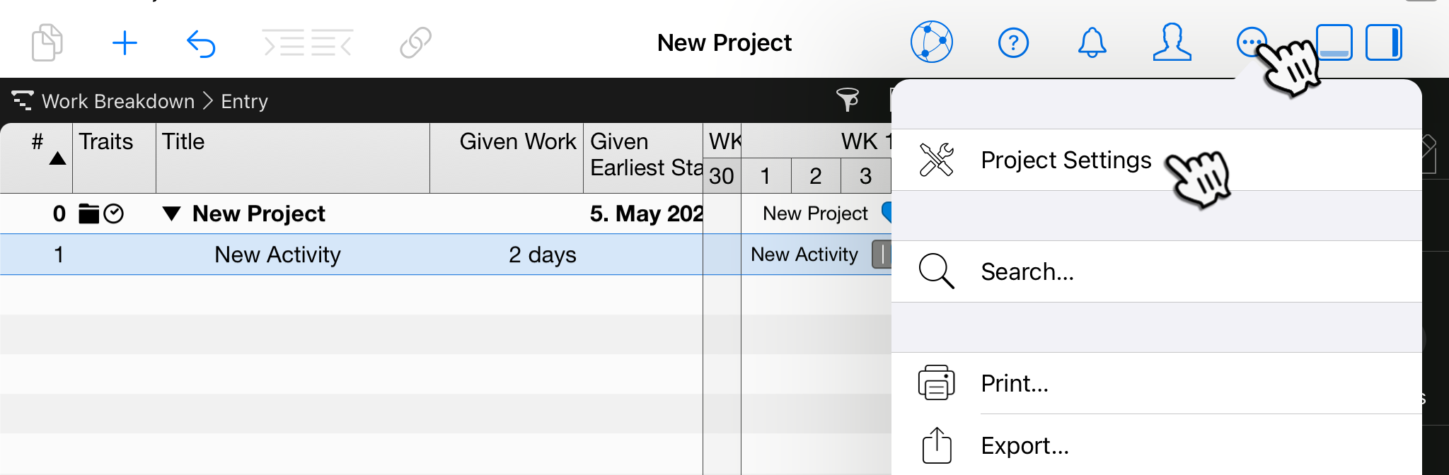Collapse the New Project outline triangle
The width and height of the screenshot is (1449, 475).
(172, 213)
